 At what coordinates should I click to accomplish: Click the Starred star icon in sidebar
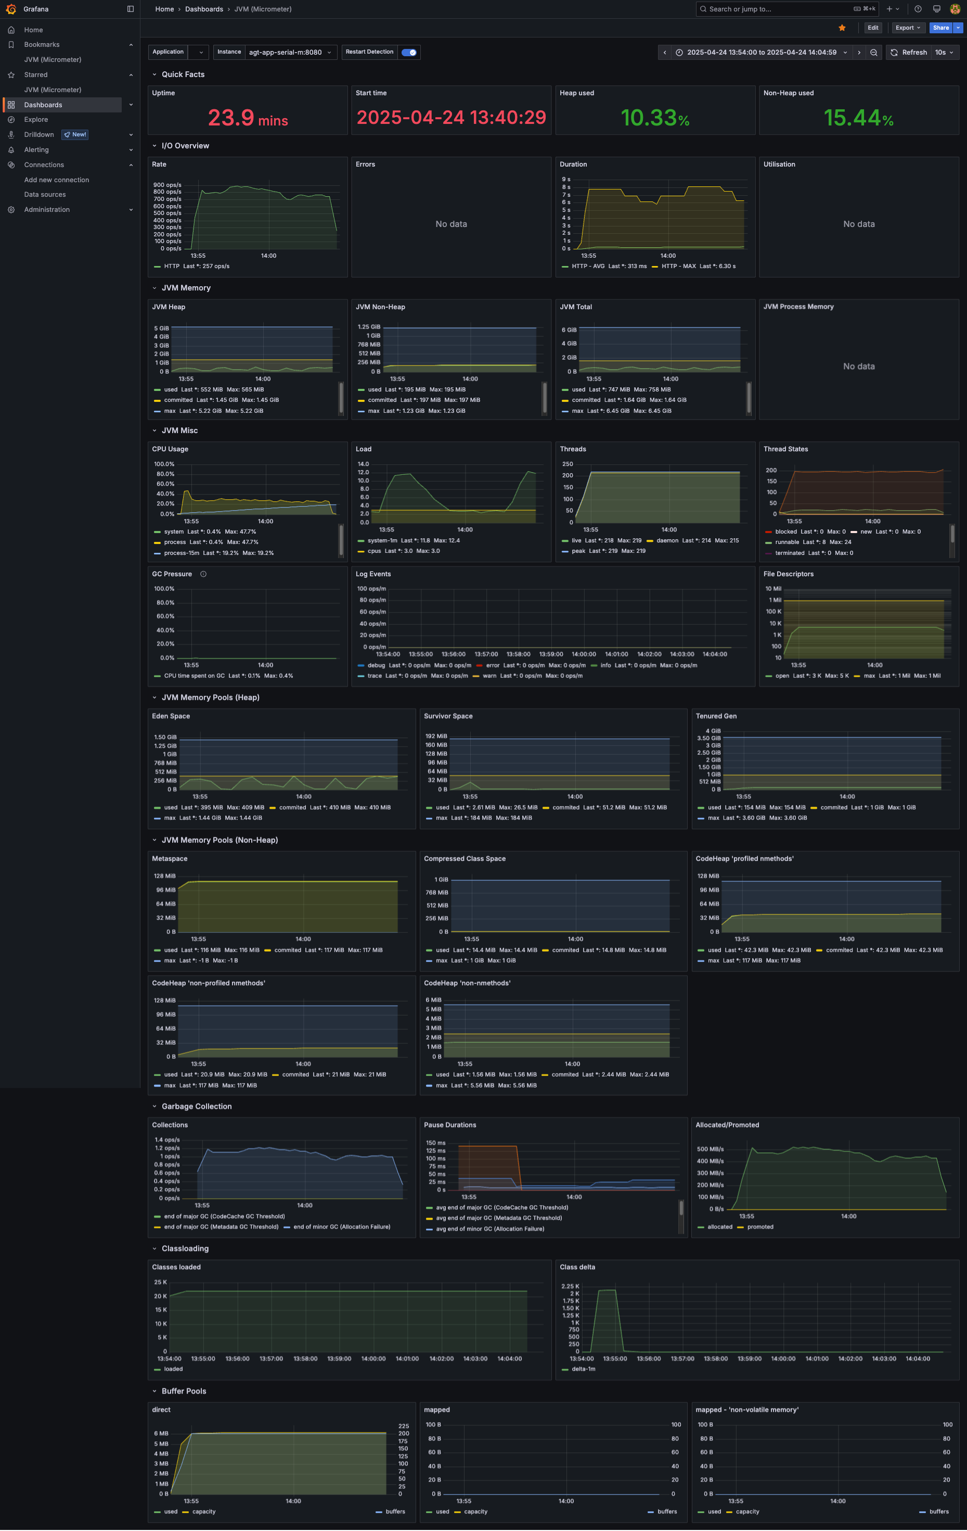(x=11, y=75)
